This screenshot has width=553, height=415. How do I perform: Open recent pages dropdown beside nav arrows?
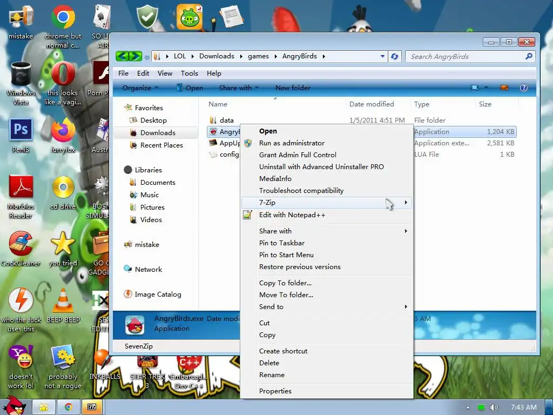coord(147,57)
